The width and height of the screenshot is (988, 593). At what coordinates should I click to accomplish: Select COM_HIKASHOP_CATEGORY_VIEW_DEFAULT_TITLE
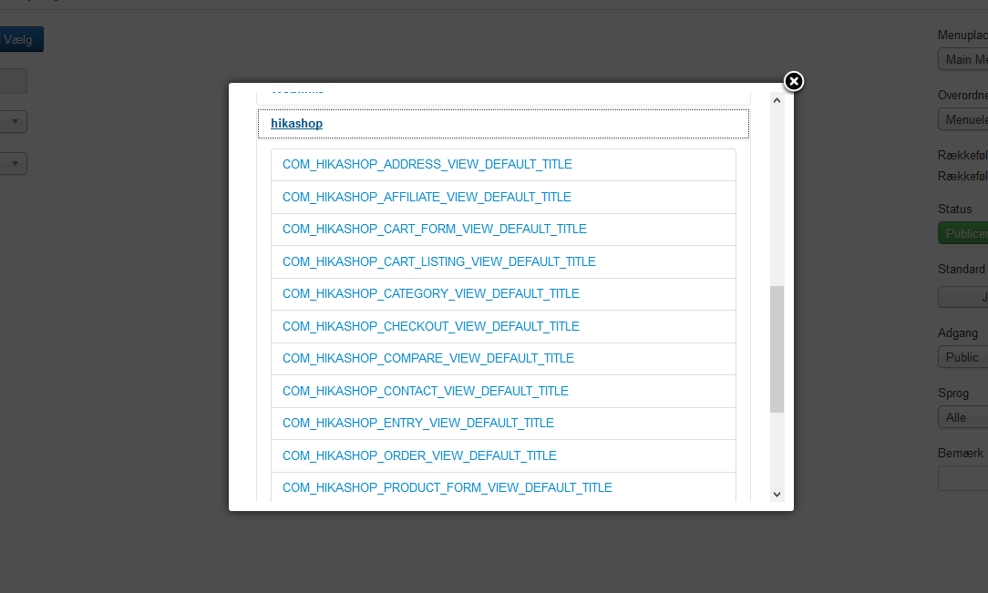[431, 294]
